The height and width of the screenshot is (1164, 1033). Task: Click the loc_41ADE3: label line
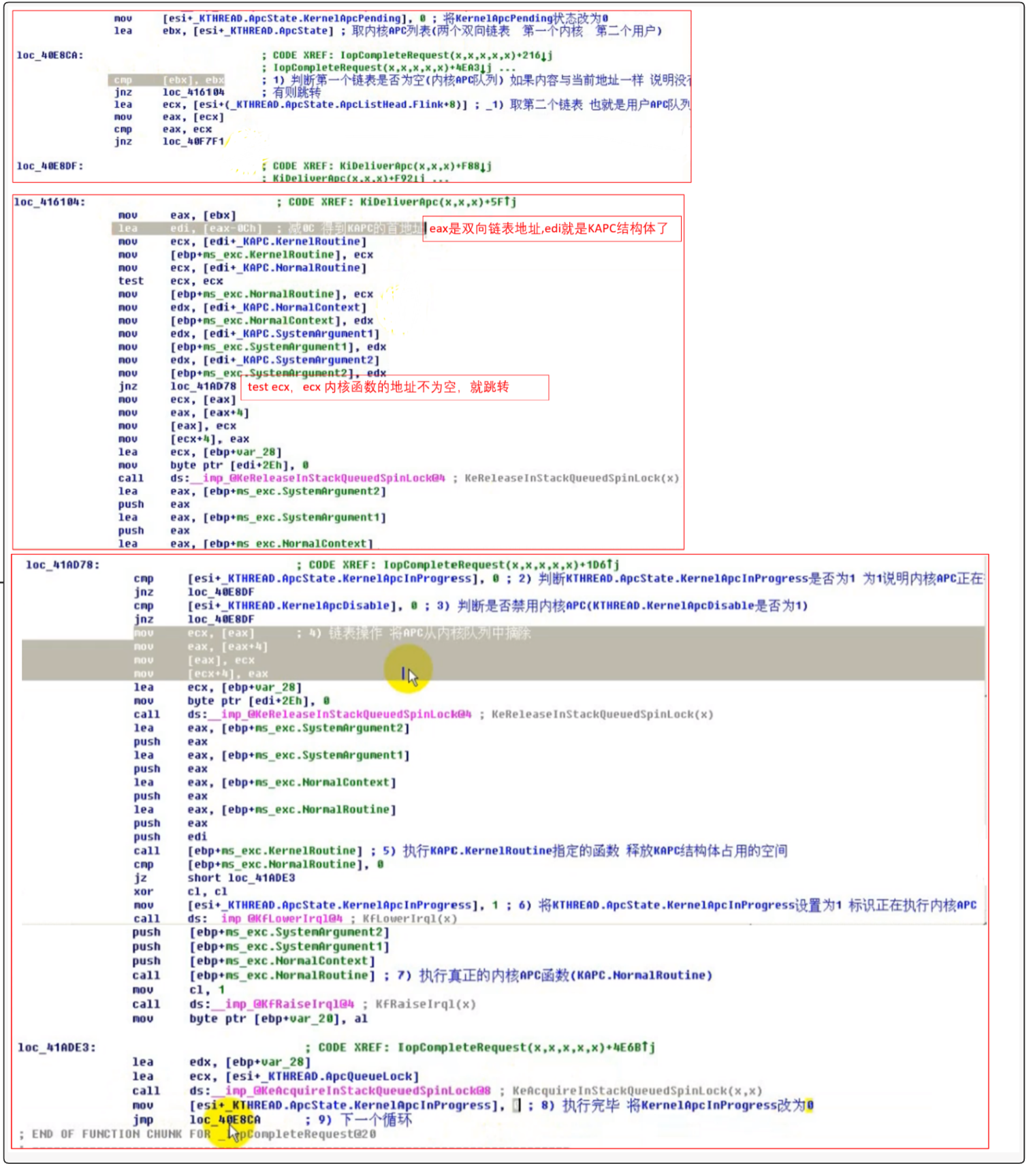(x=57, y=1047)
